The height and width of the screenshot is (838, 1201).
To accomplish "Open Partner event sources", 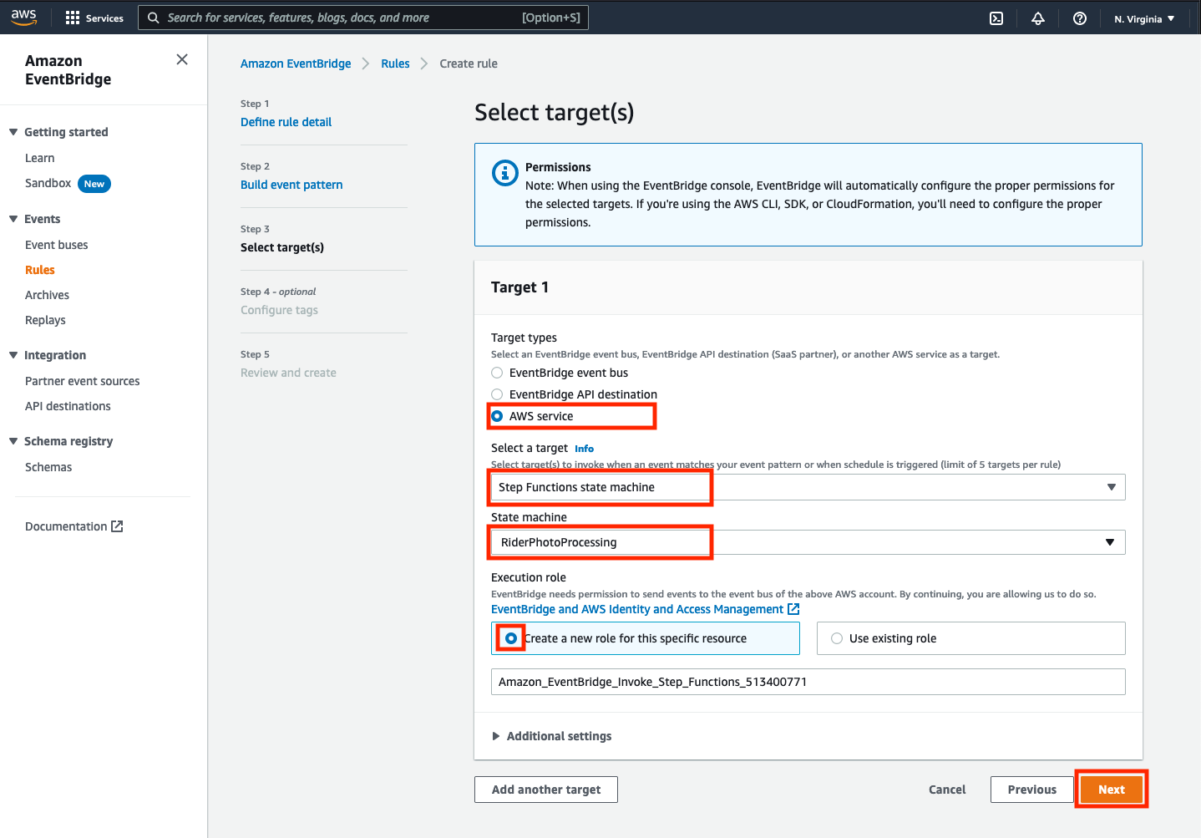I will tap(83, 381).
